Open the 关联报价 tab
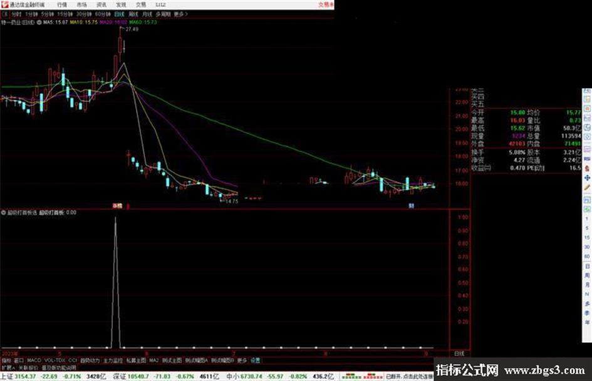This screenshot has height=381, width=592. 28,367
